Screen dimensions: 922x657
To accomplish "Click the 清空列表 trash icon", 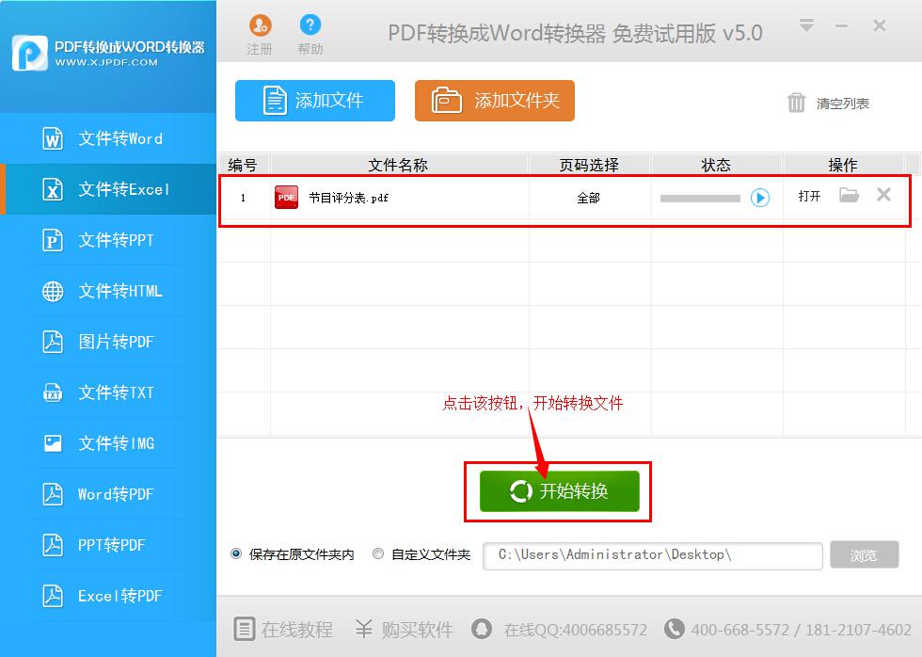I will tap(796, 103).
